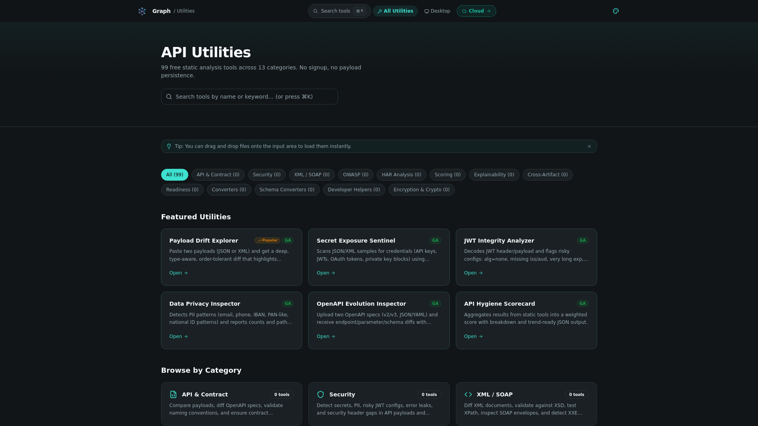Screen dimensions: 758x426
Task: Filter by API & Contract (0)
Action: (218, 175)
